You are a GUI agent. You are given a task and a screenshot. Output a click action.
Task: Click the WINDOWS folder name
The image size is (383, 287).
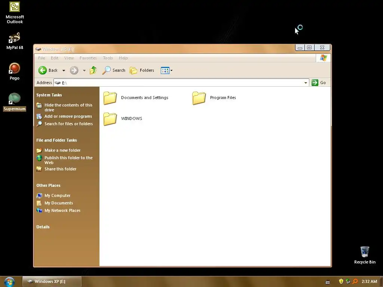click(131, 118)
